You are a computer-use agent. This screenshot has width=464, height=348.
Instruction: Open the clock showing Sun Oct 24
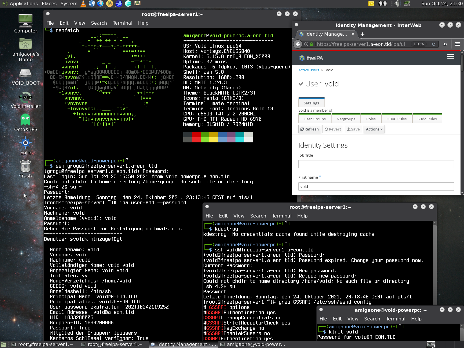tap(442, 3)
